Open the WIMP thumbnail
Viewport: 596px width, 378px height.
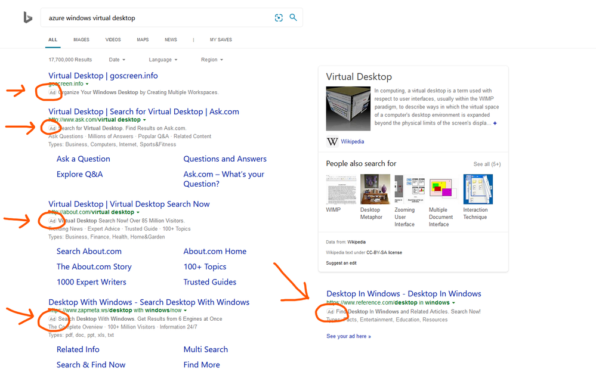pyautogui.click(x=341, y=189)
